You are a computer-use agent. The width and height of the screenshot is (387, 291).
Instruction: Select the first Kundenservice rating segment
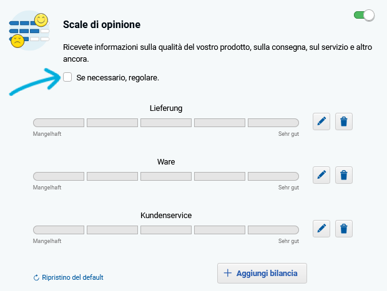[x=59, y=230]
